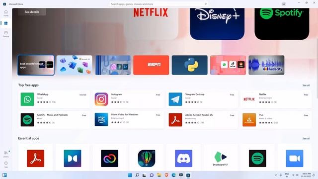
Task: Open Chat on the taskbar
Action: (x=152, y=175)
